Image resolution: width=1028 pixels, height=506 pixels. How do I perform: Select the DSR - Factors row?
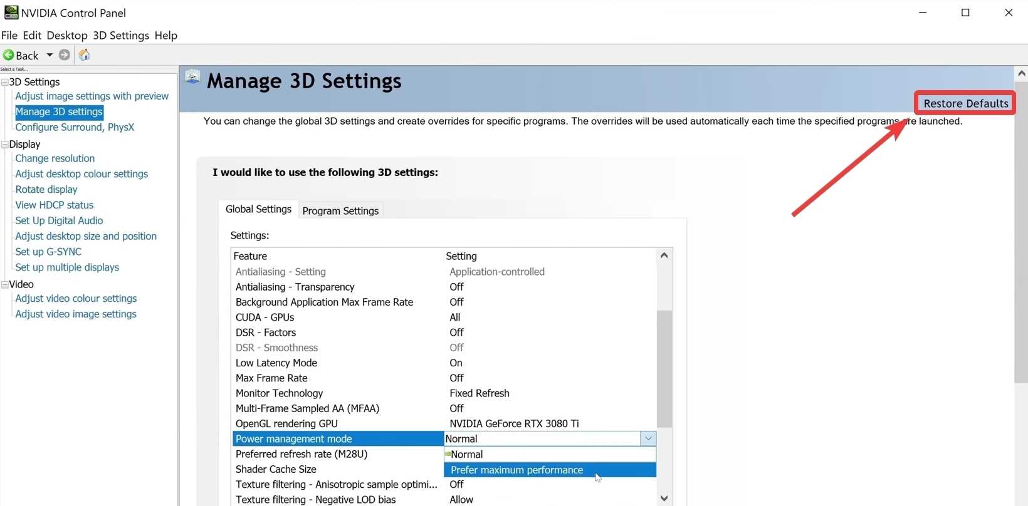coord(444,333)
